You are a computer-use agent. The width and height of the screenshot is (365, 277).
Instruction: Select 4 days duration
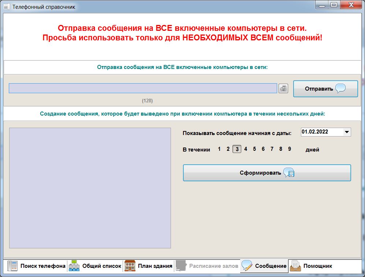tap(246, 149)
